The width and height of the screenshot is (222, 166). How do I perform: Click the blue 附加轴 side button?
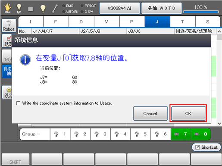pyautogui.click(x=7, y=71)
